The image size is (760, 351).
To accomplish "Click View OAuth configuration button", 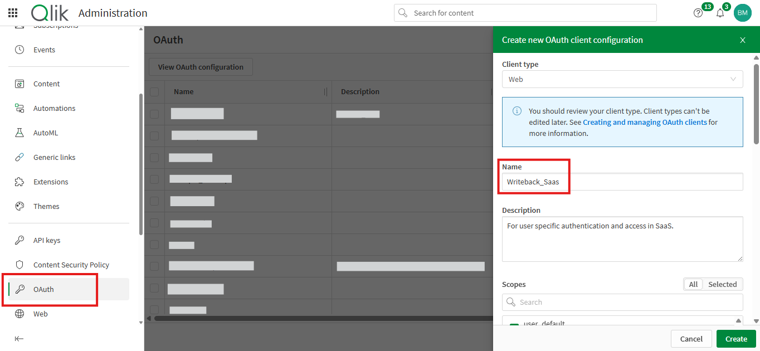I will click(x=201, y=67).
